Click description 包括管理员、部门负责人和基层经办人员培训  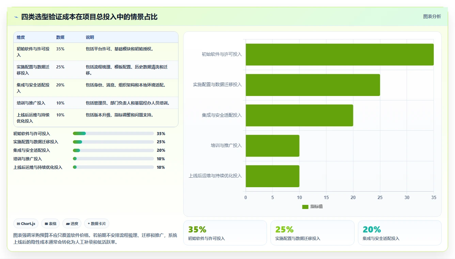click(x=128, y=103)
